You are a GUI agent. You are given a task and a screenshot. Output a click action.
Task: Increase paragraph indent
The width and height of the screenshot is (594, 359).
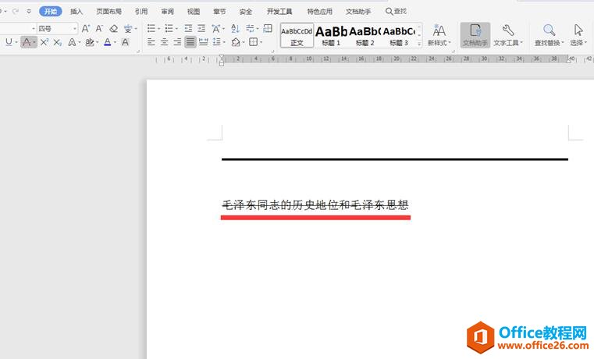point(201,28)
